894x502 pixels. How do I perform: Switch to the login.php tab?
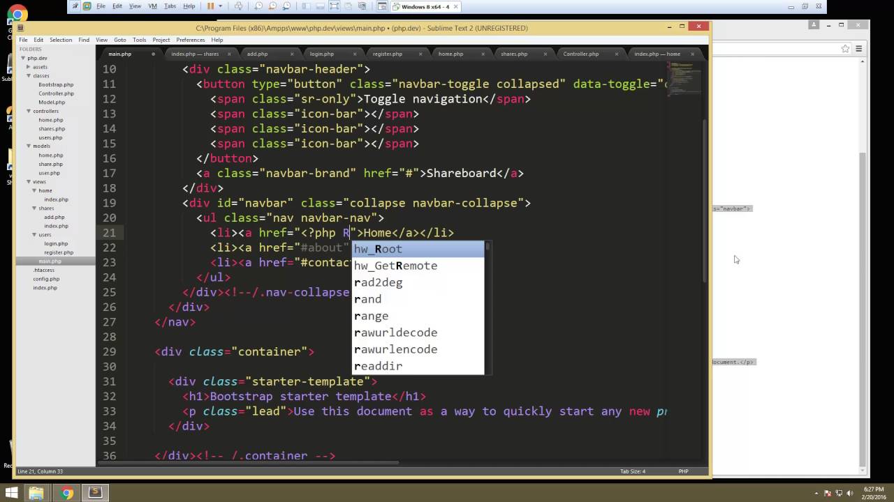(322, 54)
